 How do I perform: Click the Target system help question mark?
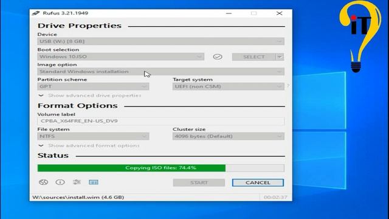[288, 86]
